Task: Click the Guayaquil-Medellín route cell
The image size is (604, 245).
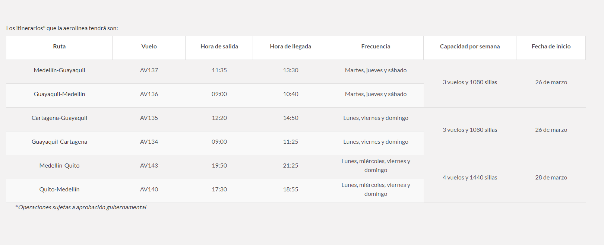Action: tap(59, 94)
